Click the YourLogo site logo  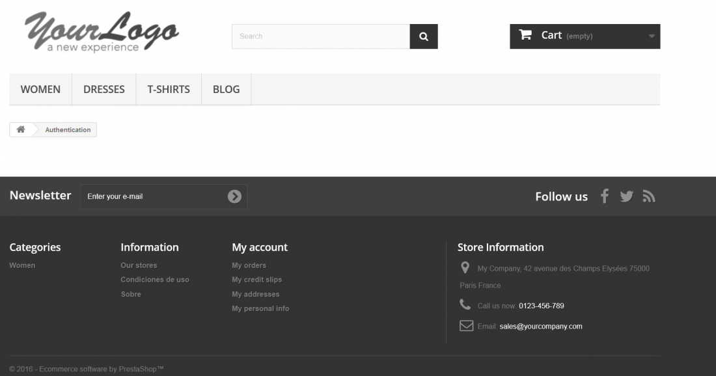(102, 32)
